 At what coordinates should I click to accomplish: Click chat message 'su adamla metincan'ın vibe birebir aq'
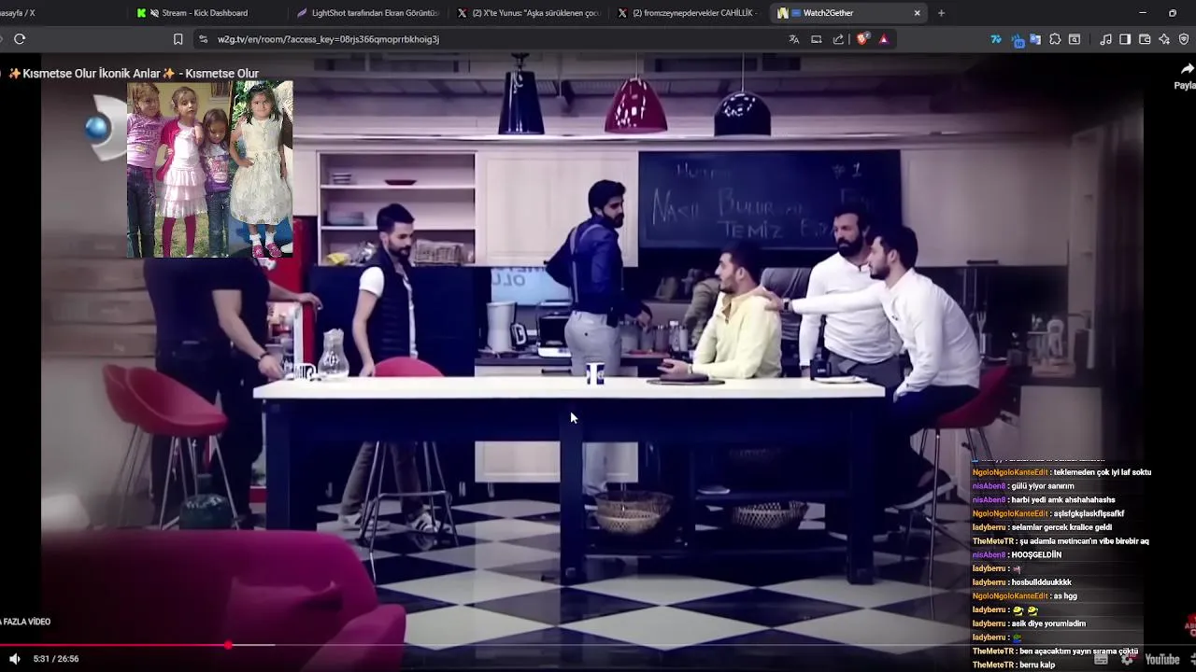(1084, 541)
